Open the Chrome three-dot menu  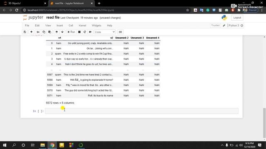[262, 10]
